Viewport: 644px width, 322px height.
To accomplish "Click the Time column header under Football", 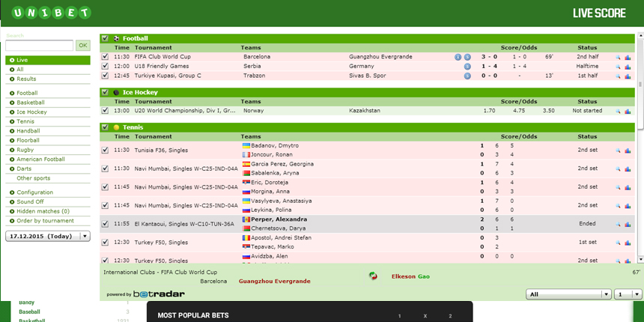I will (x=121, y=48).
